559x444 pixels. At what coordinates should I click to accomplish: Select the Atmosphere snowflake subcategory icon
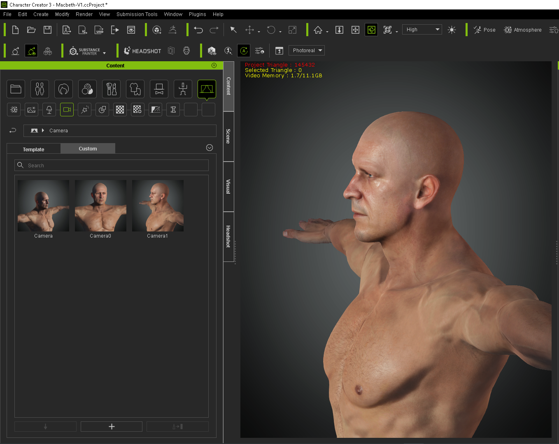[14, 110]
